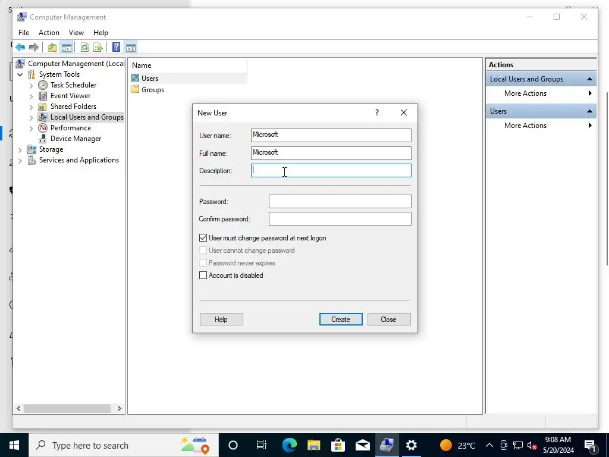Click the Help button in New User dialog
This screenshot has height=457, width=609.
pos(221,320)
